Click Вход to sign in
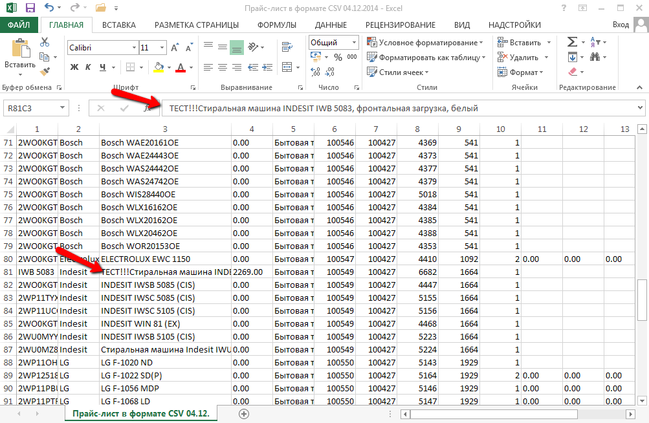Image resolution: width=649 pixels, height=423 pixels. (621, 25)
